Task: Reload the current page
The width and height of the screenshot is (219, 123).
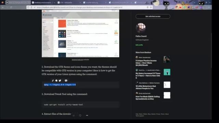Action: 11,7
